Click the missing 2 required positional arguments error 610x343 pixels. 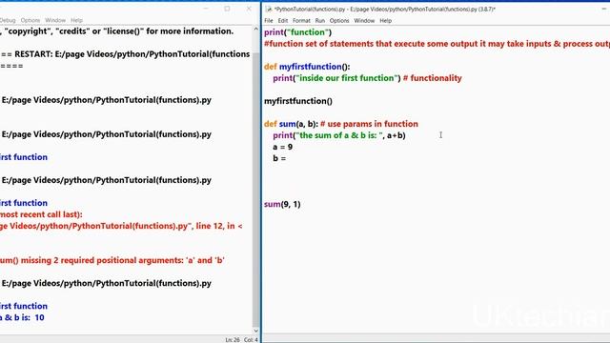click(x=112, y=260)
